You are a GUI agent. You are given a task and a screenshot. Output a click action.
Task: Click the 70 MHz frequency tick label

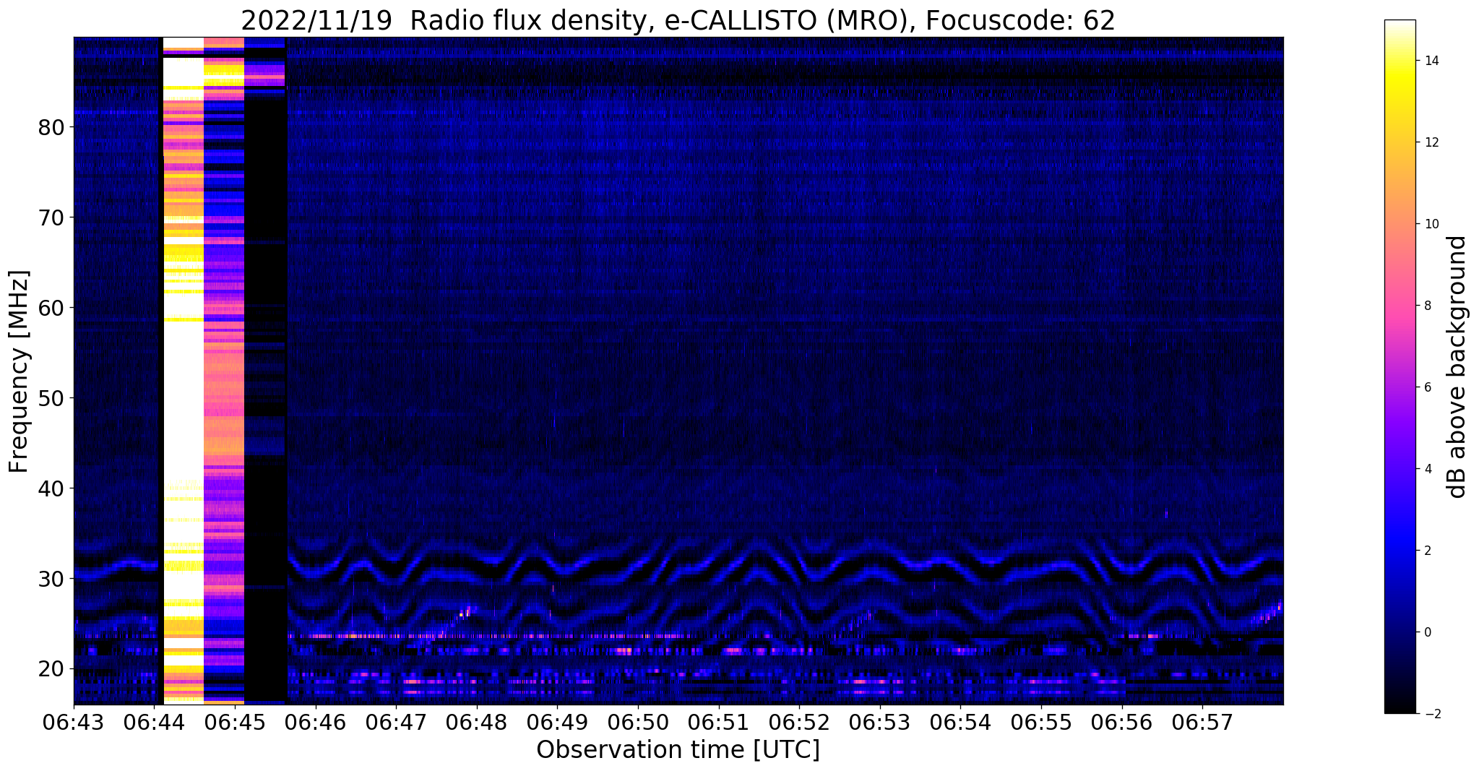[x=51, y=217]
